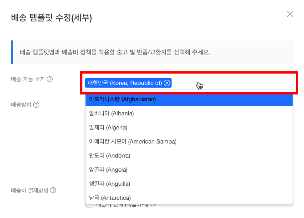Click the blue-bordered info notice text
The height and width of the screenshot is (218, 304).
click(x=115, y=52)
